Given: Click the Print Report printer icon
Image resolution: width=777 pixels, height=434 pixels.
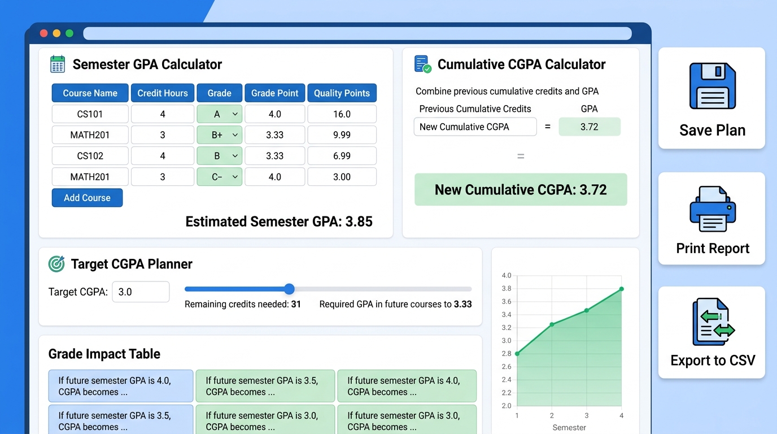Looking at the screenshot, I should click(712, 209).
